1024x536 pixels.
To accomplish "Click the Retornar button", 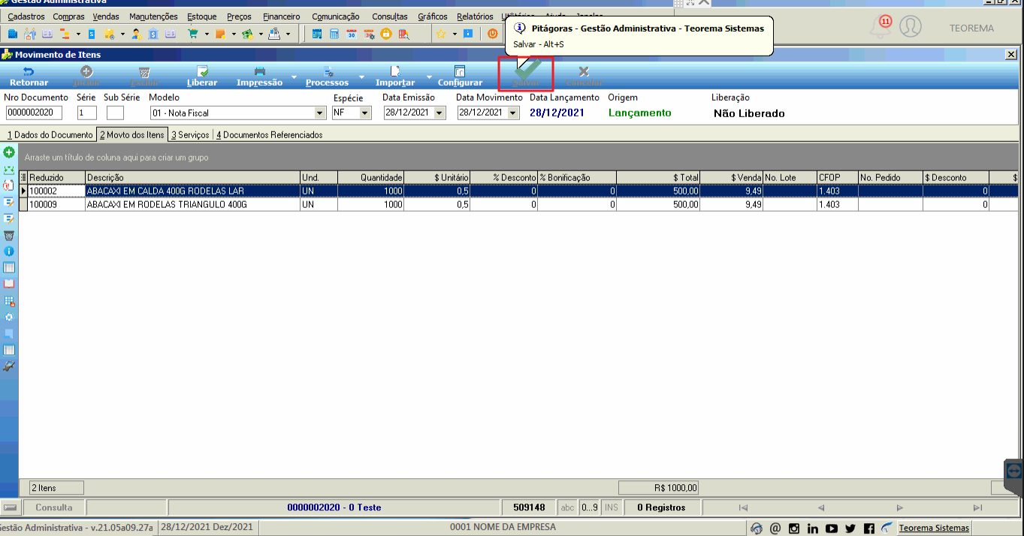I will pyautogui.click(x=29, y=76).
